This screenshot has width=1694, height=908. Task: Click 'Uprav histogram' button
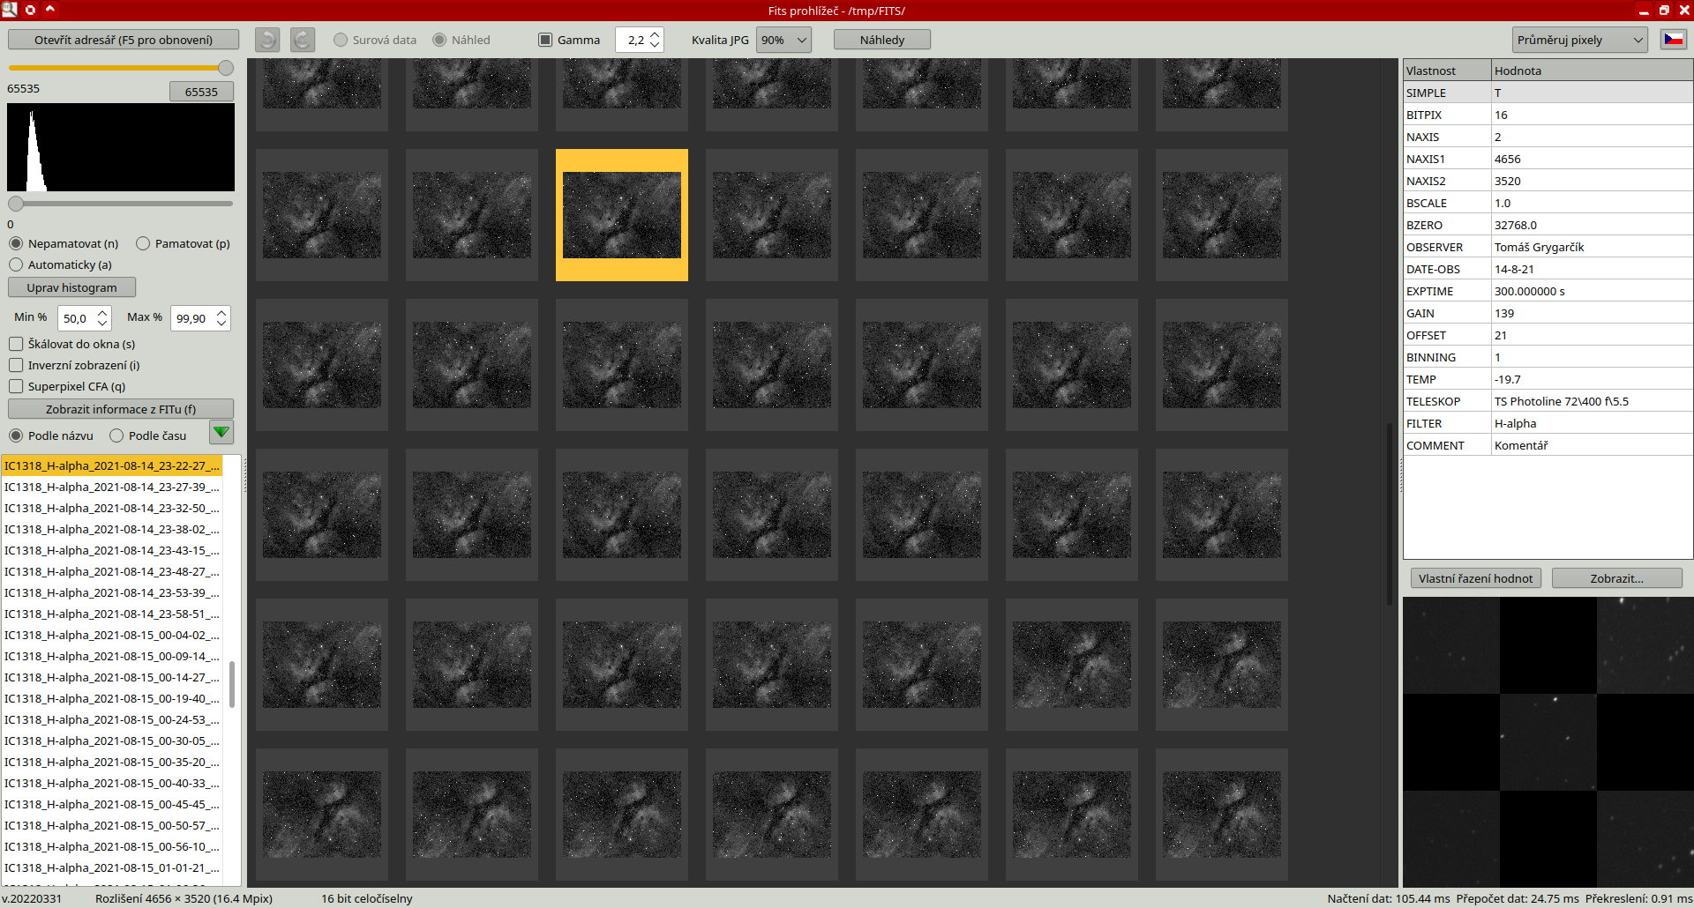pos(71,287)
